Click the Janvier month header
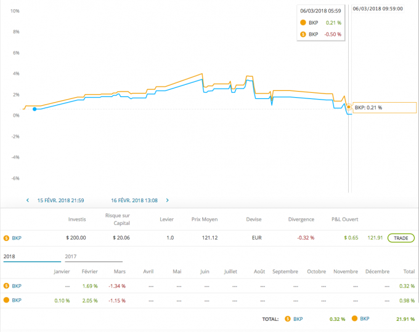 click(62, 272)
